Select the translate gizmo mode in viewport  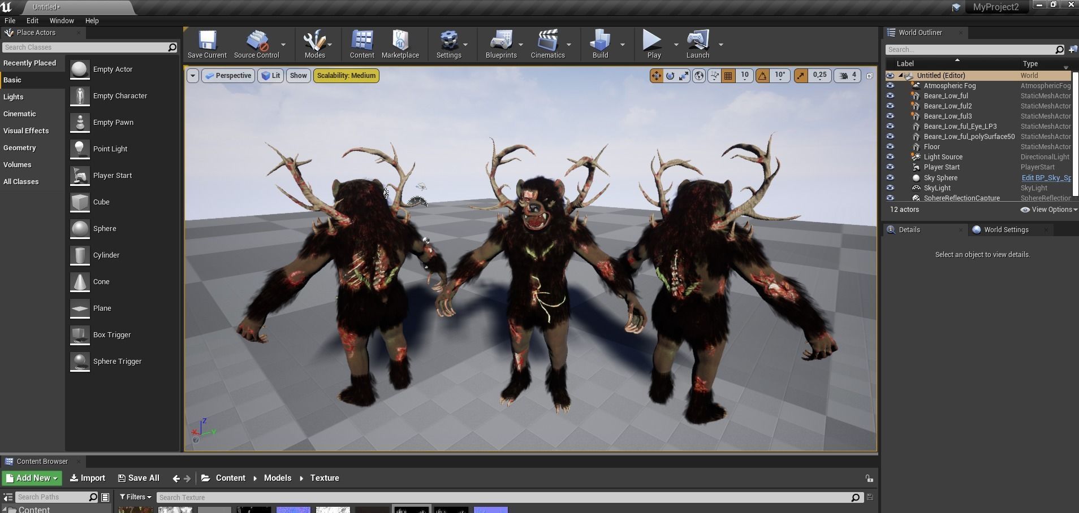[657, 76]
